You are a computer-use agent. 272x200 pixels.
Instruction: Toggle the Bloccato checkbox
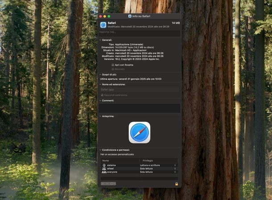point(113,69)
